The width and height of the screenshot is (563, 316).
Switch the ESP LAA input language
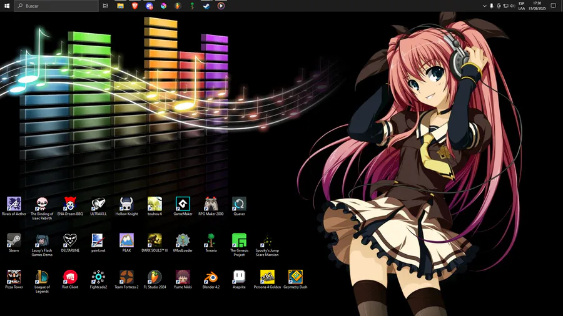click(x=521, y=6)
